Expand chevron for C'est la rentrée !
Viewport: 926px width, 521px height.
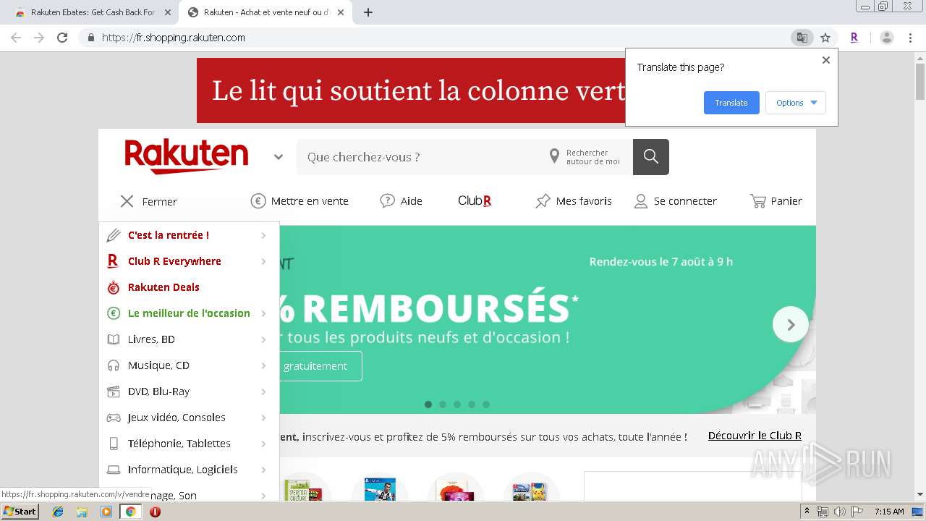coord(263,235)
